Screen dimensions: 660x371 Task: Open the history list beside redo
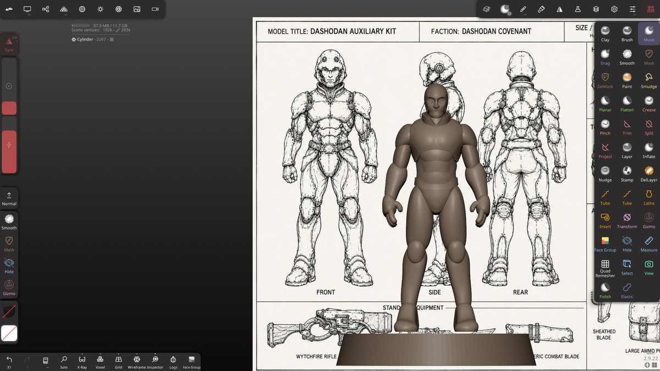[x=46, y=362]
